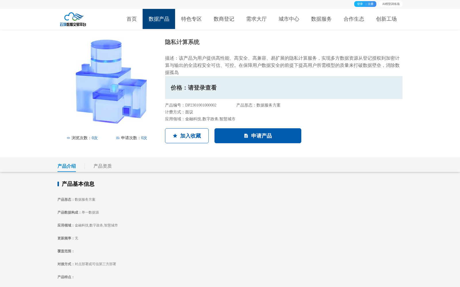This screenshot has width=460, height=287.
Task: Open the 城市中心 menu item
Action: [x=289, y=19]
